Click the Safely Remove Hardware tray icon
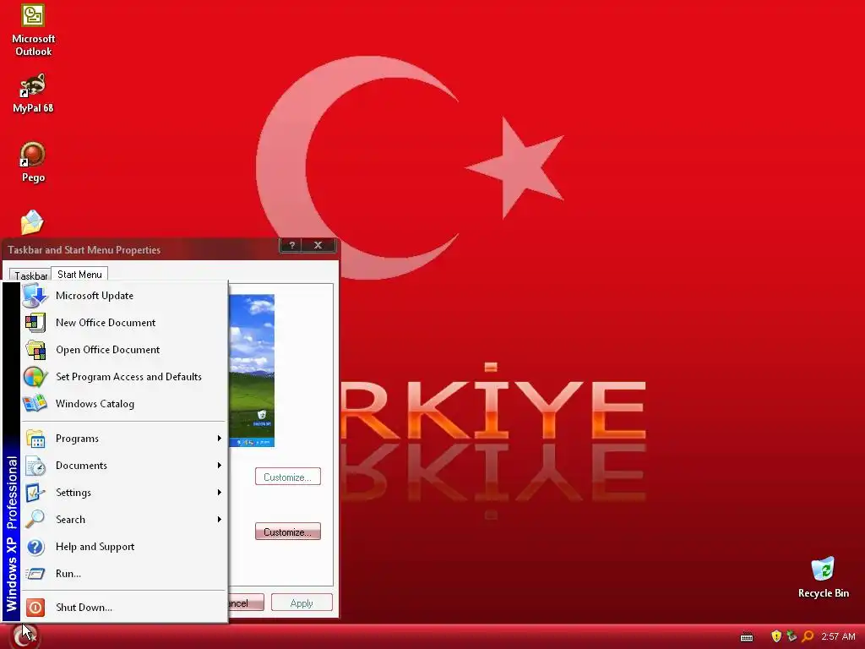This screenshot has height=649, width=865. coord(792,636)
